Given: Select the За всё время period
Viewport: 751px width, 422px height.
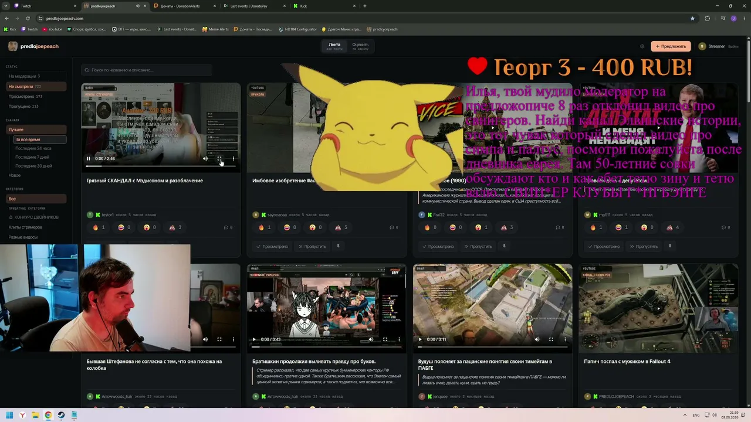Looking at the screenshot, I should pyautogui.click(x=40, y=139).
